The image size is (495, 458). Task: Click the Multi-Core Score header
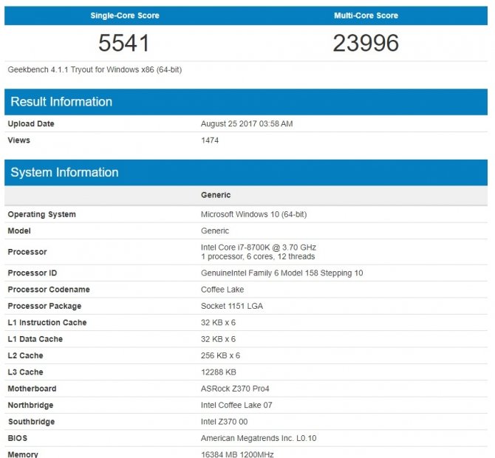[366, 16]
